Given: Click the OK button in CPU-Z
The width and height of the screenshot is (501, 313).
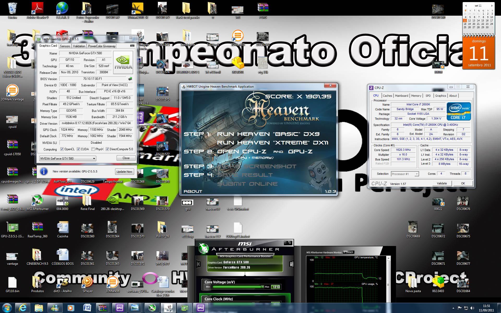Looking at the screenshot, I should [463, 183].
